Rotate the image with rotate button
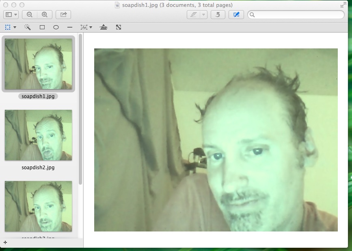This screenshot has height=251, width=352. [x=218, y=15]
